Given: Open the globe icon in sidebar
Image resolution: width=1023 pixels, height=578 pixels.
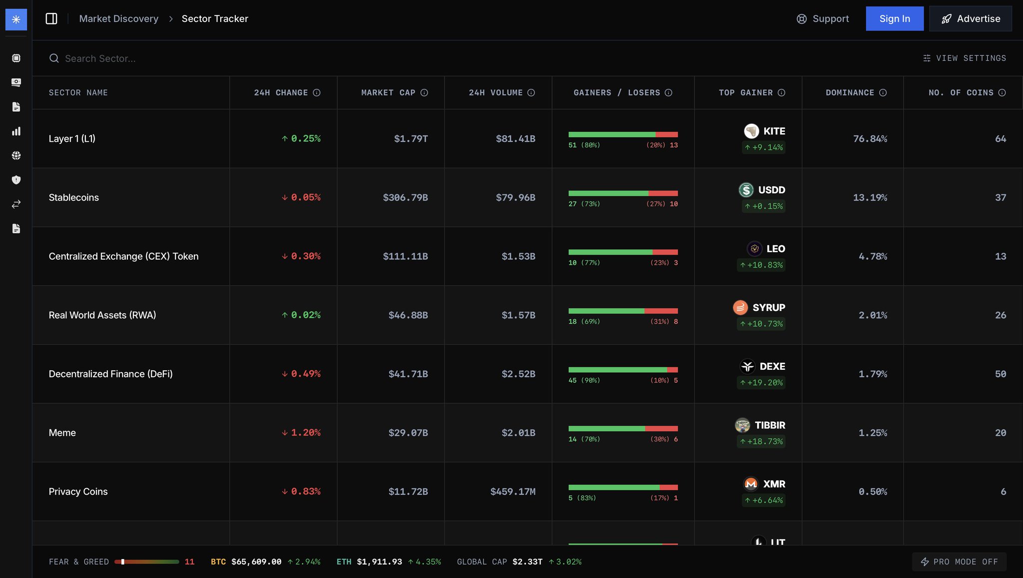Looking at the screenshot, I should [16, 156].
